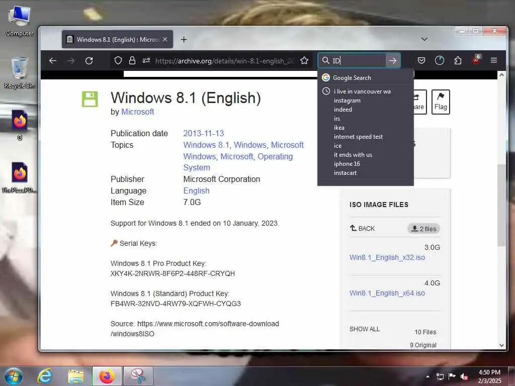Click the padlock site security icon
Screen dimensions: 515x386
(x=132, y=60)
